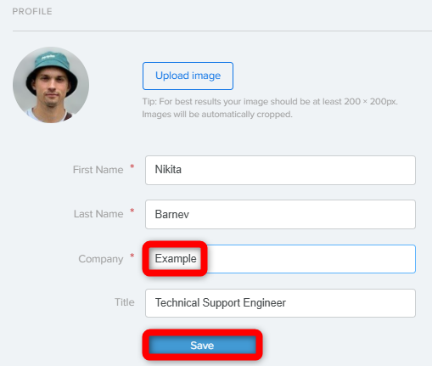Viewport: 432px width, 366px height.
Task: Click the Title label text
Action: tap(125, 302)
